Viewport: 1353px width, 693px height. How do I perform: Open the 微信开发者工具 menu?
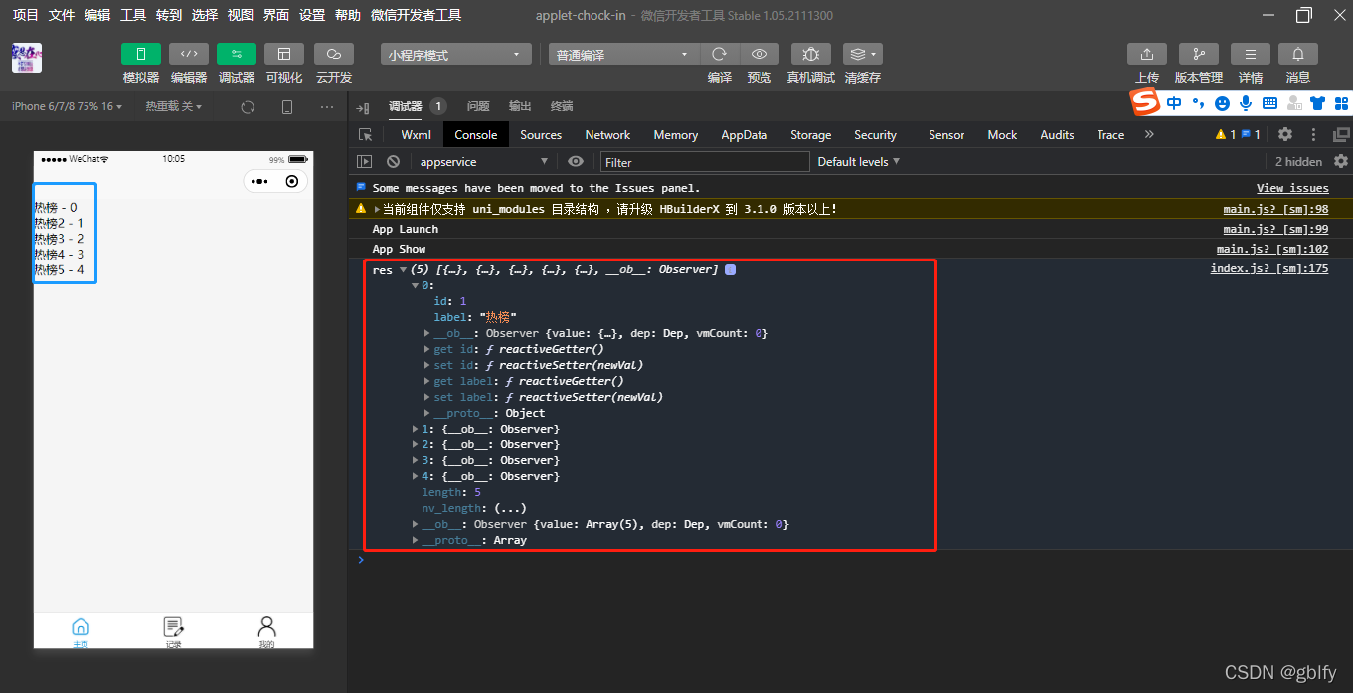(x=416, y=15)
